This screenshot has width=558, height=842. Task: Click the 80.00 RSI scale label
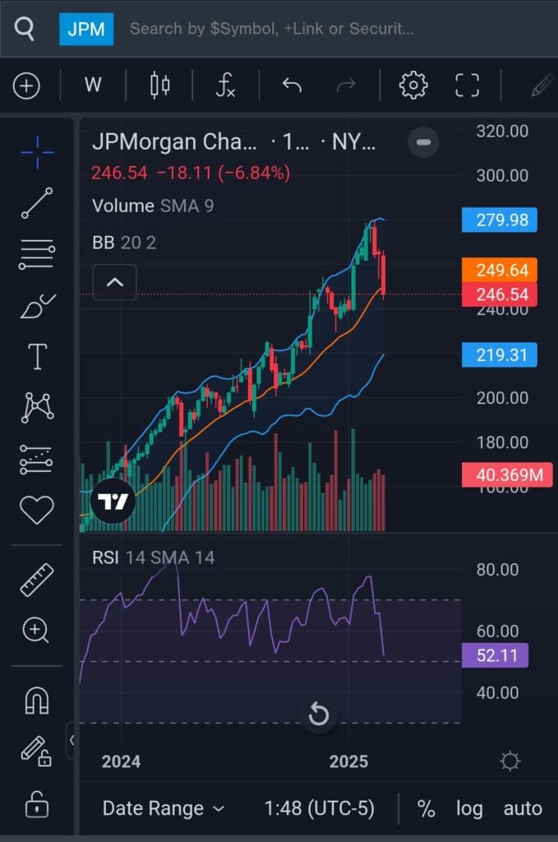coord(497,570)
